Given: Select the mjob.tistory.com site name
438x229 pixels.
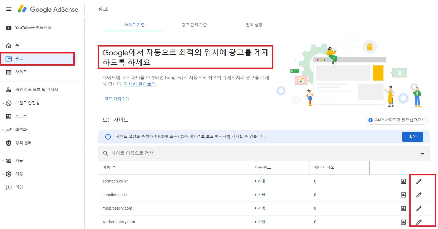Looking at the screenshot, I should click(x=117, y=209).
